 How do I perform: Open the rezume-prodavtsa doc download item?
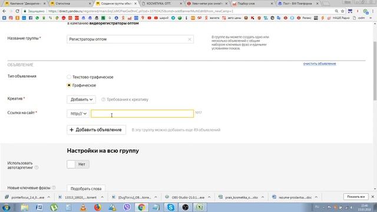coord(292,197)
